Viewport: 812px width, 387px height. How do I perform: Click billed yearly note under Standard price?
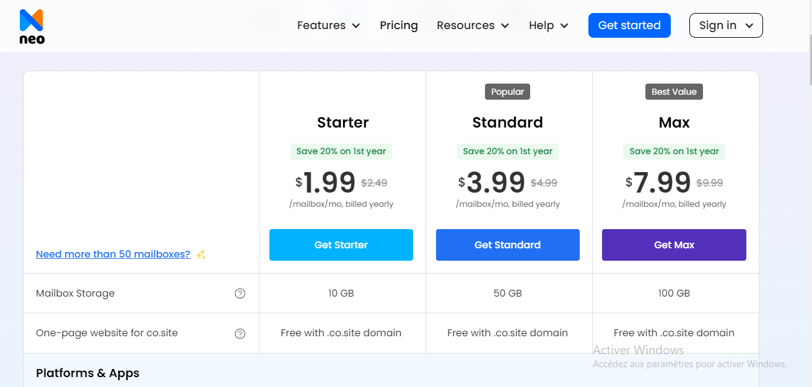(x=508, y=204)
